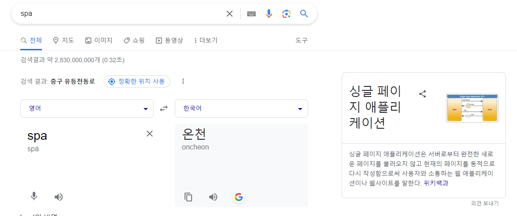This screenshot has width=517, height=216.
Task: Click the source text 'spa' field
Action: (37, 136)
